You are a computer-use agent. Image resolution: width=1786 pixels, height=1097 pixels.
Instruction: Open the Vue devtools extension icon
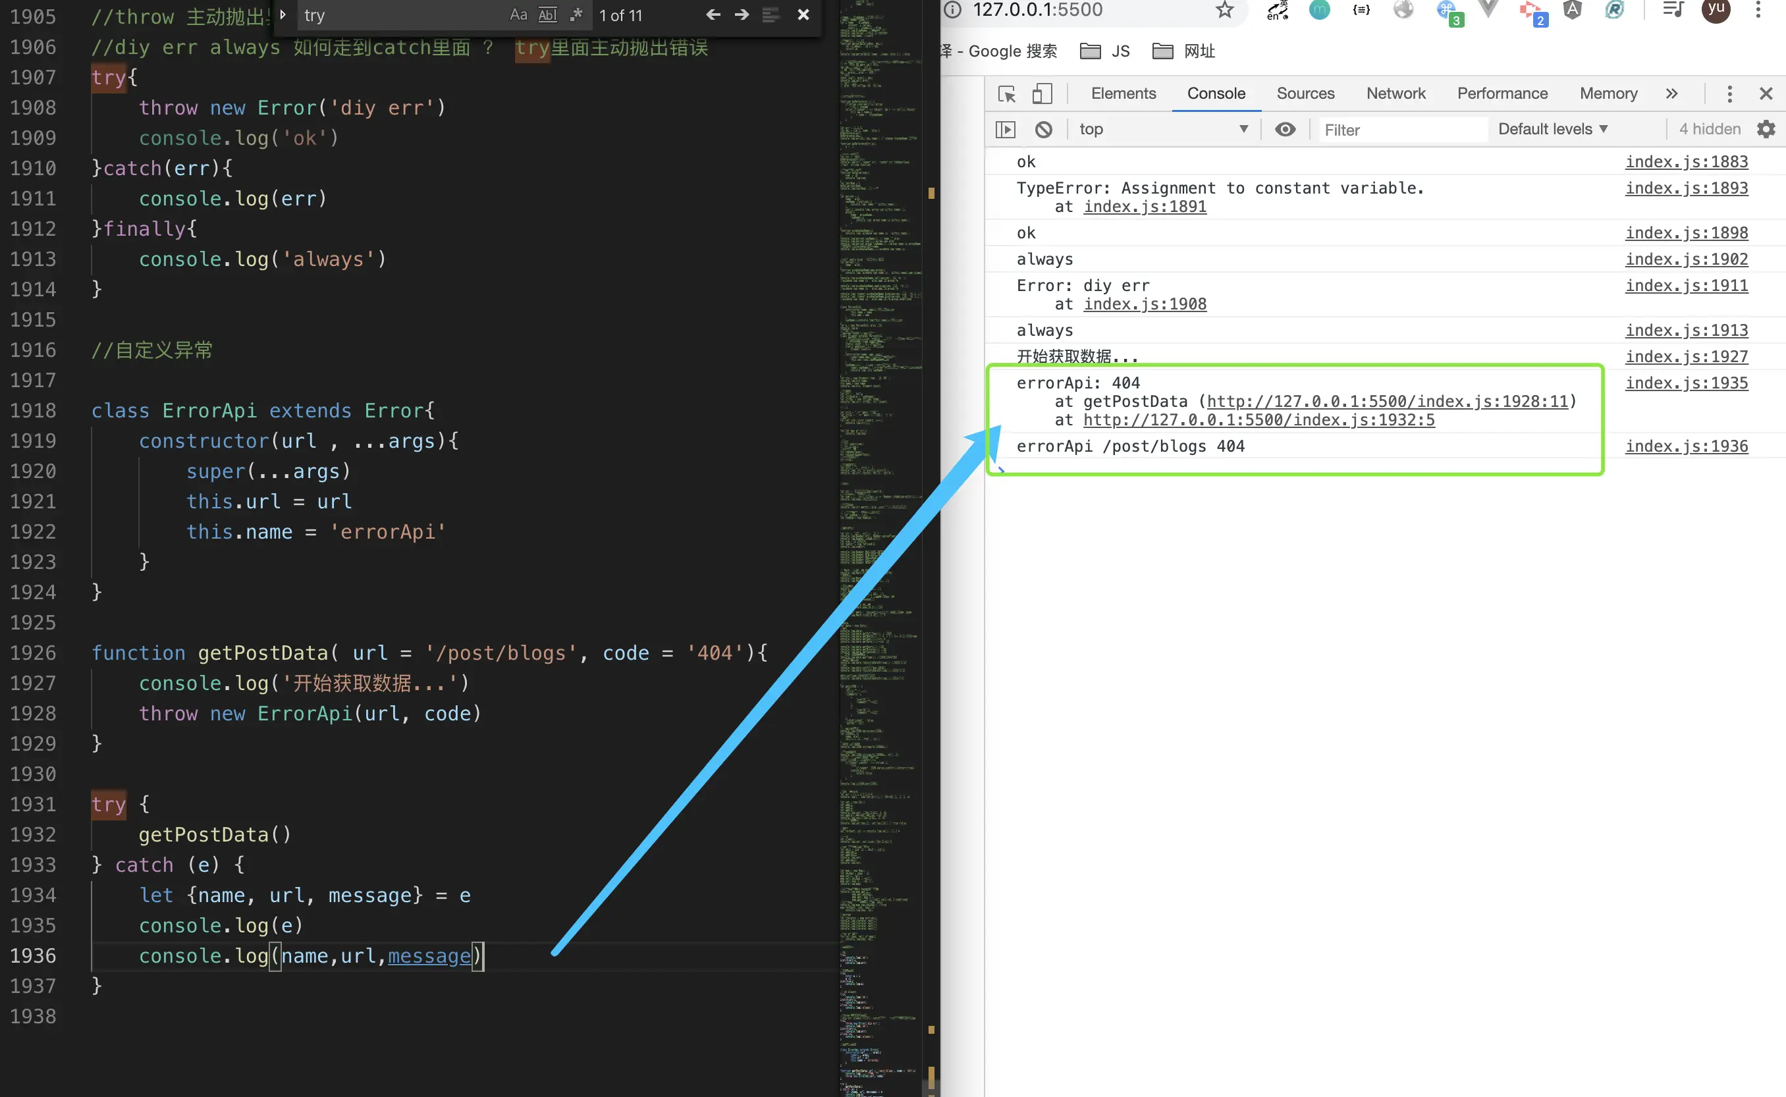pos(1488,9)
